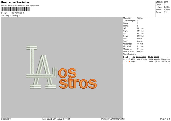Viewport: 171px width, 121px height.
Task: Click the white embroidered LA logo
Action: click(x=41, y=67)
